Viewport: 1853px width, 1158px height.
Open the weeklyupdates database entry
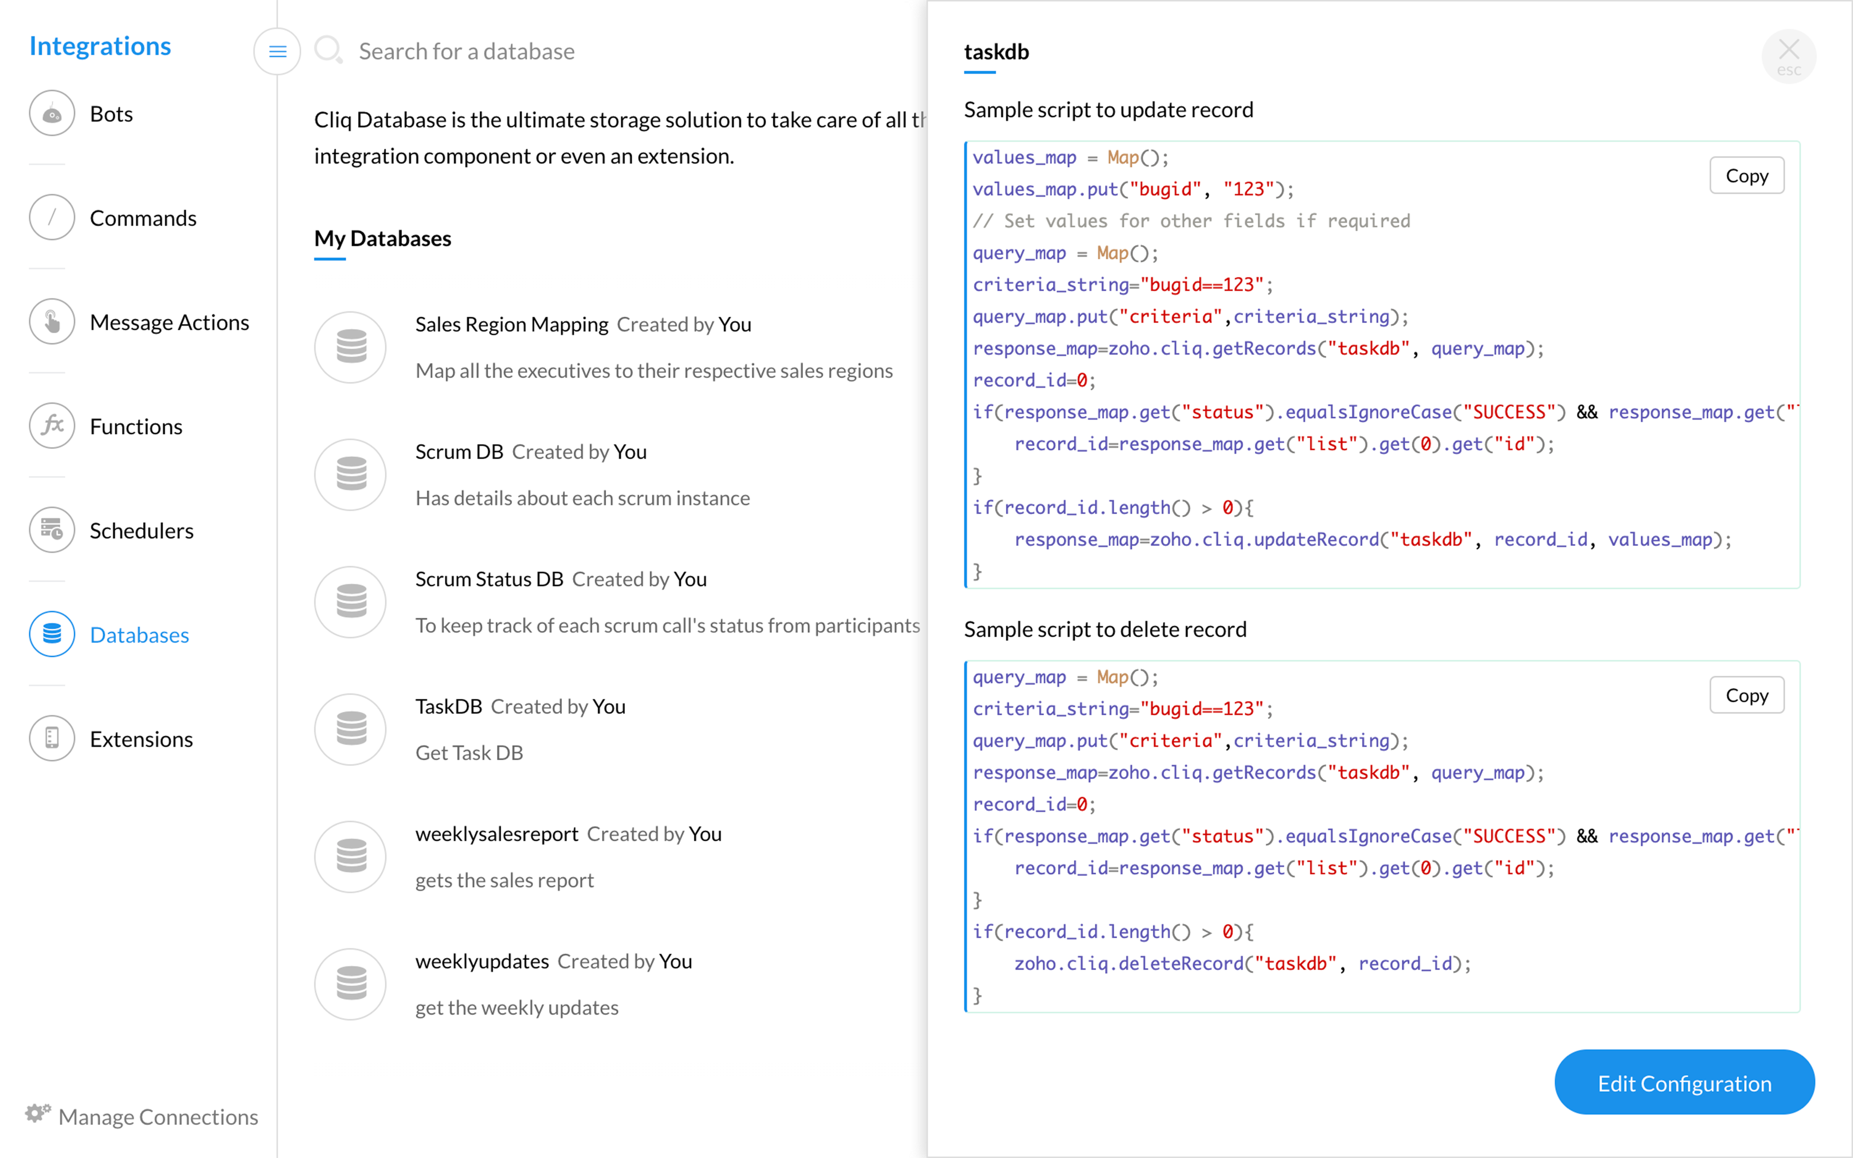tap(482, 962)
